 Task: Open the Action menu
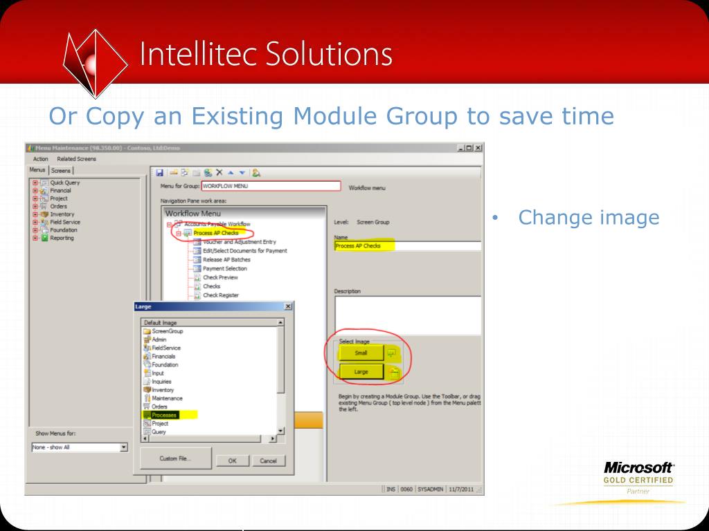(40, 159)
